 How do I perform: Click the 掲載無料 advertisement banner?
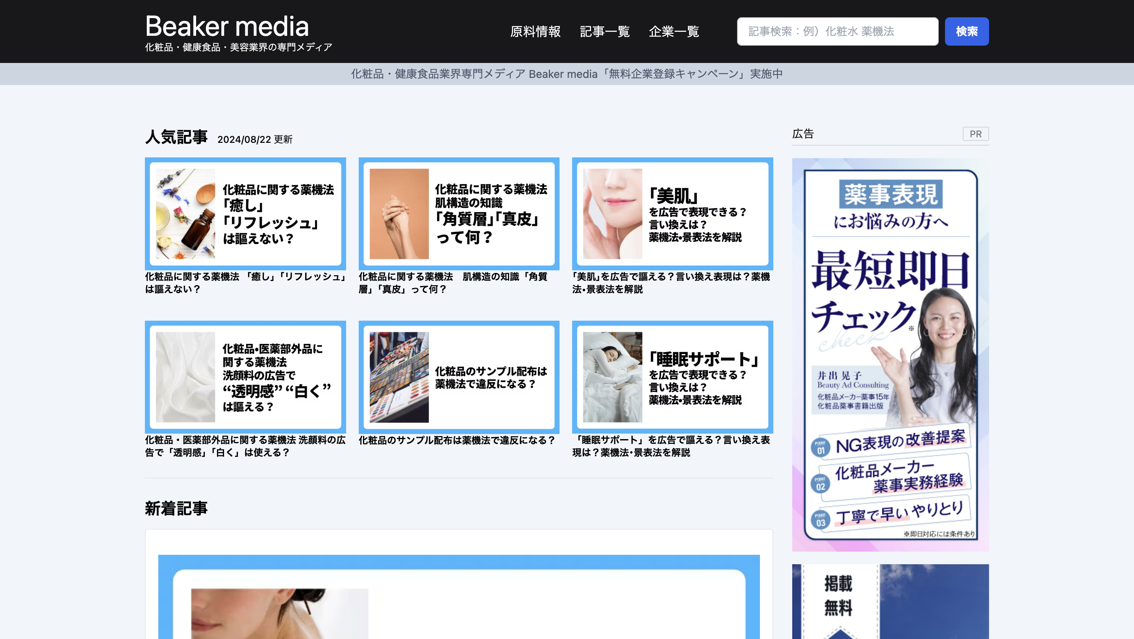point(890,598)
